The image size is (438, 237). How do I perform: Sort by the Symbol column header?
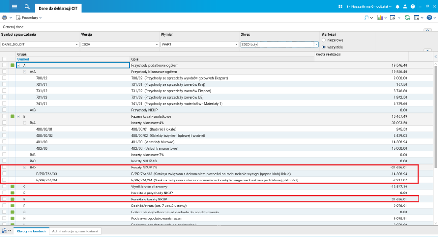23,59
